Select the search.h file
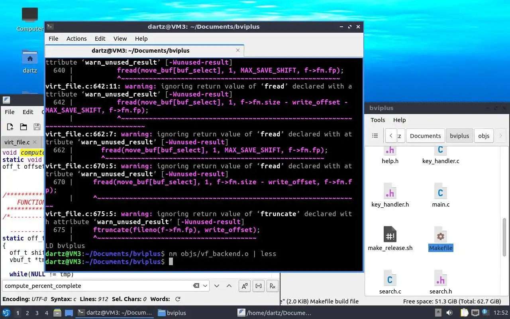This screenshot has width=510, height=319. click(x=441, y=282)
